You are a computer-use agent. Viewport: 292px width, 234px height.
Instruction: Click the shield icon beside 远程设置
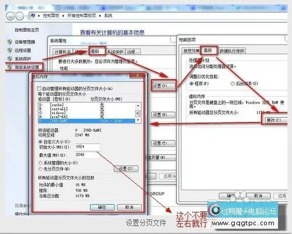click(10, 50)
